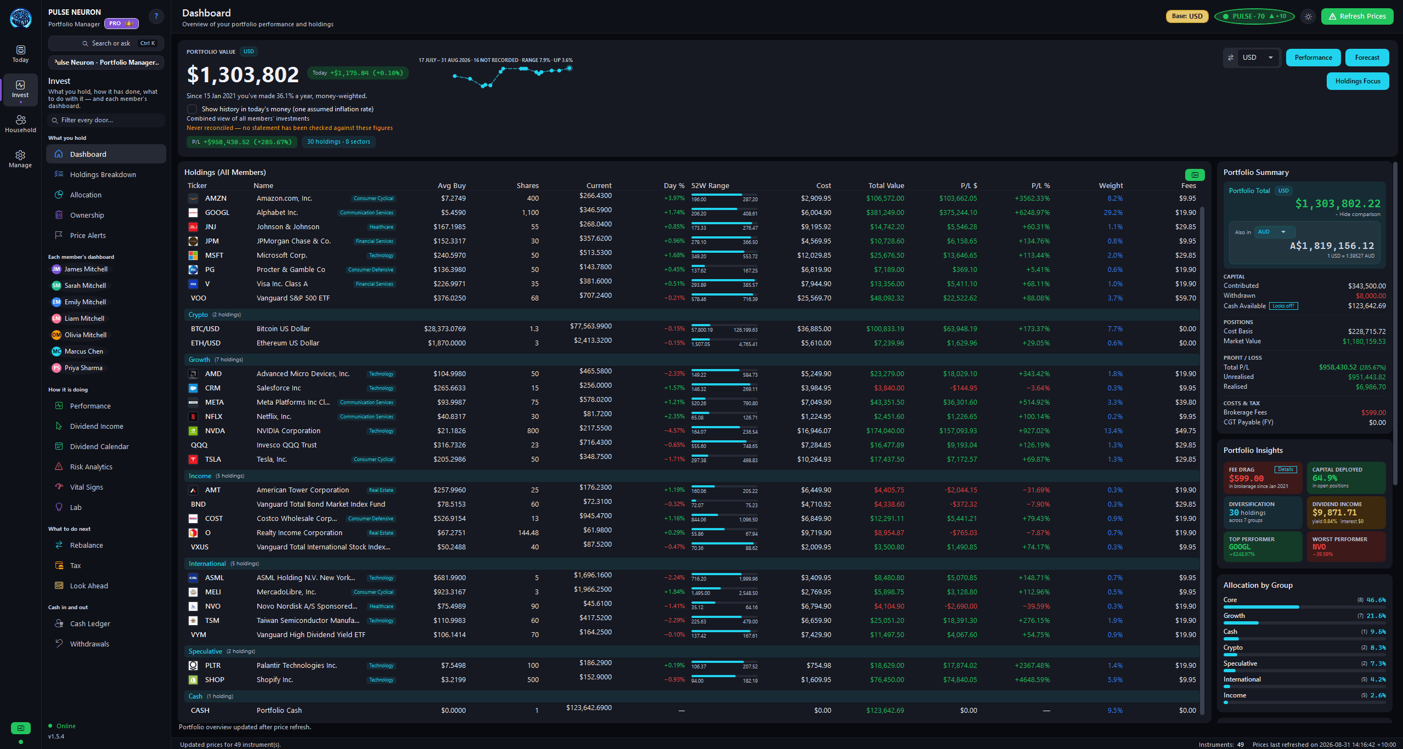Sort holdings by the Weight column header
Image resolution: width=1403 pixels, height=749 pixels.
[x=1111, y=185]
